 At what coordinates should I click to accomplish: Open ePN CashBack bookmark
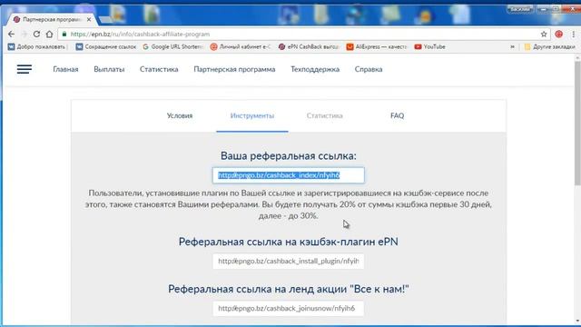[x=309, y=46]
